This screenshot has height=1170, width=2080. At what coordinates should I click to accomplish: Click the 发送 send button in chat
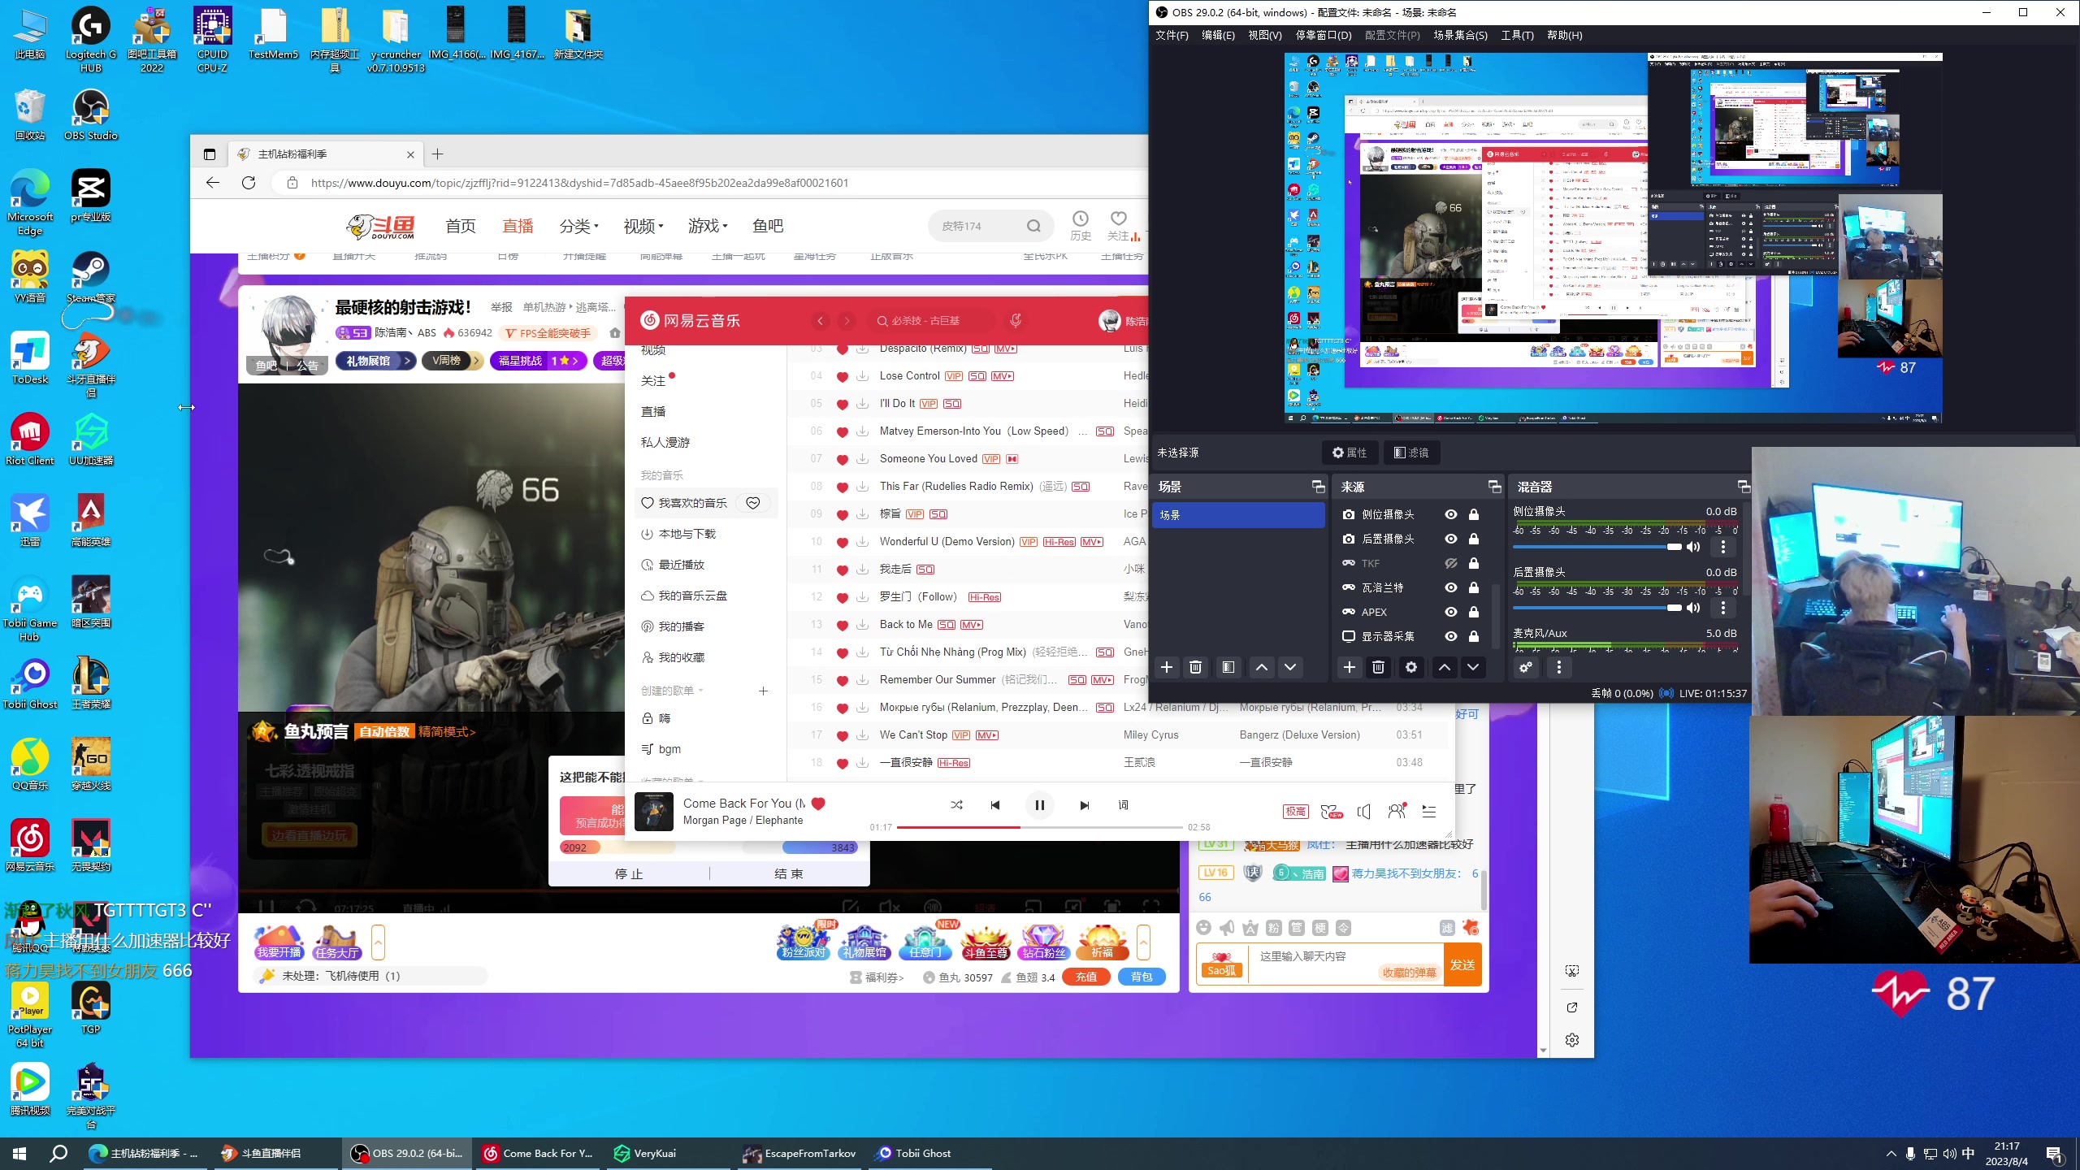(1462, 964)
